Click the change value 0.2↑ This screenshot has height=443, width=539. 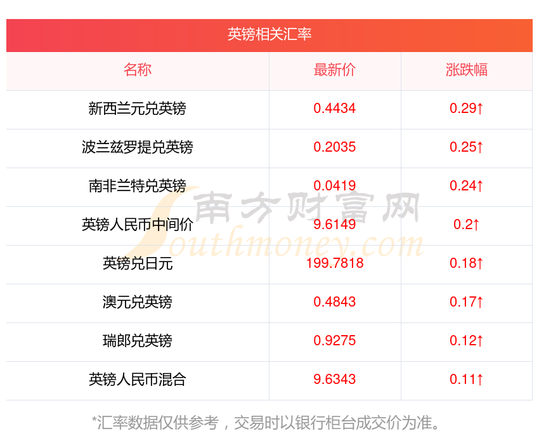[x=467, y=224]
